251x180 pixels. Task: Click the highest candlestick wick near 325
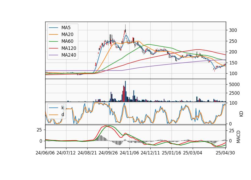125,27
